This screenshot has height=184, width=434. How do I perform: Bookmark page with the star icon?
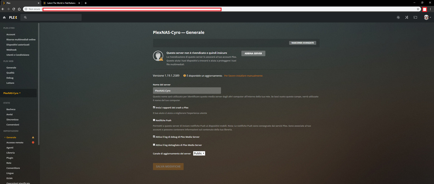click(x=418, y=9)
